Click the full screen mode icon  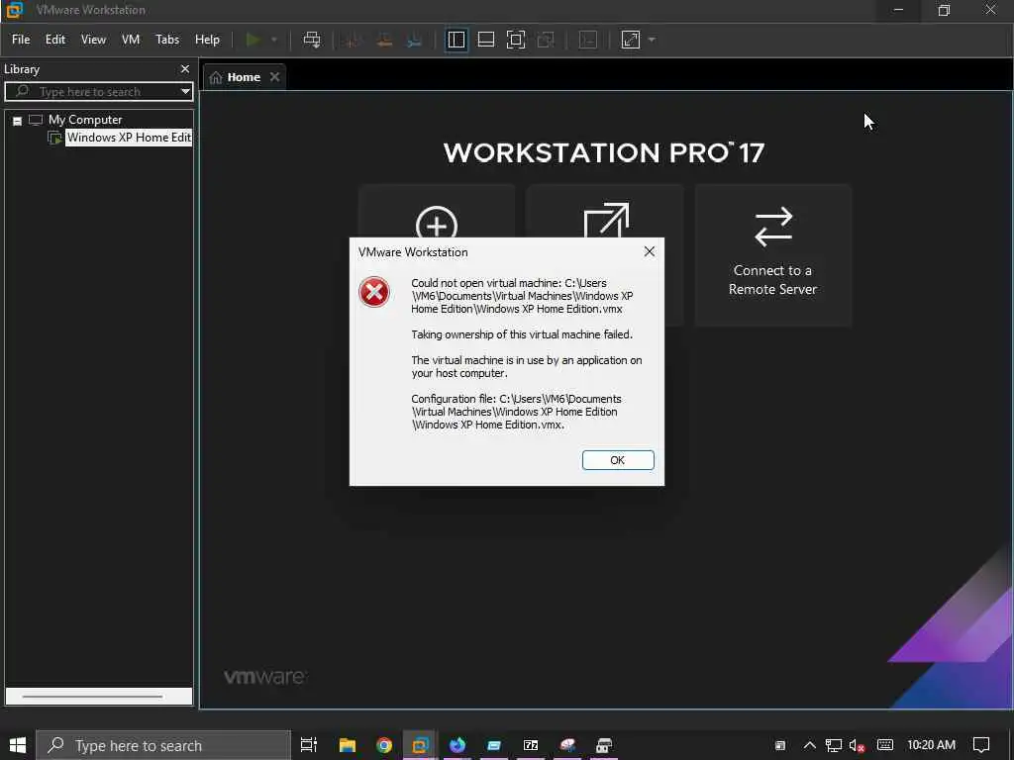click(516, 40)
